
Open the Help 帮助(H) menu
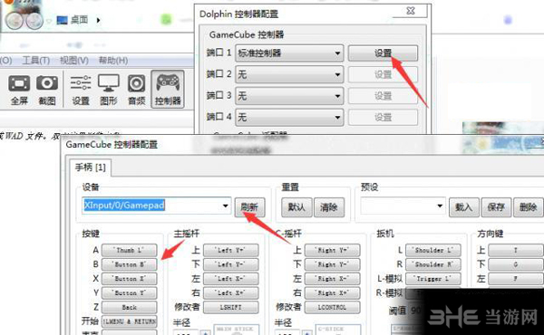[x=113, y=61]
